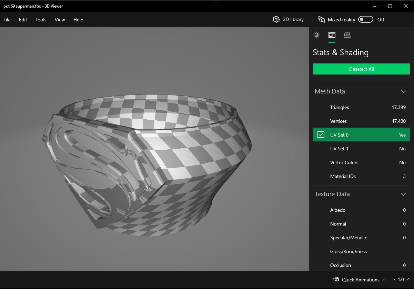The height and width of the screenshot is (289, 414).
Task: Collapse the Texture Data section
Action: click(403, 194)
